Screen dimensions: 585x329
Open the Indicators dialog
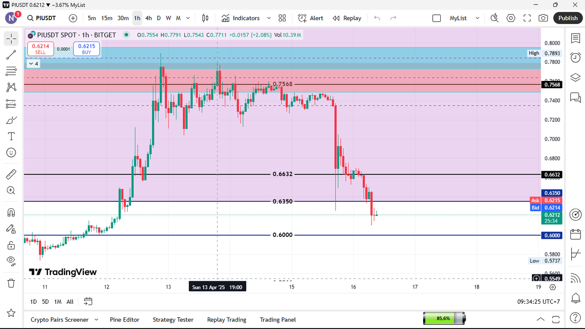(x=241, y=18)
